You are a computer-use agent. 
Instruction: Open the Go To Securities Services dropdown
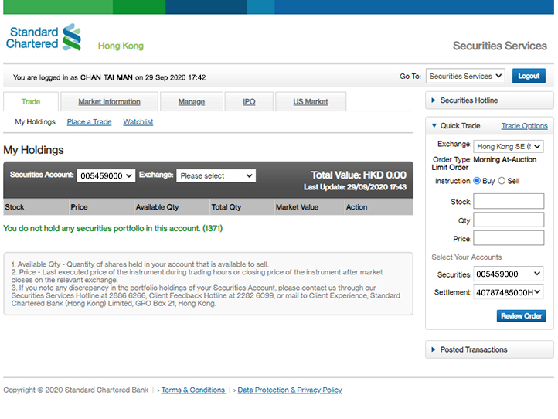(465, 77)
